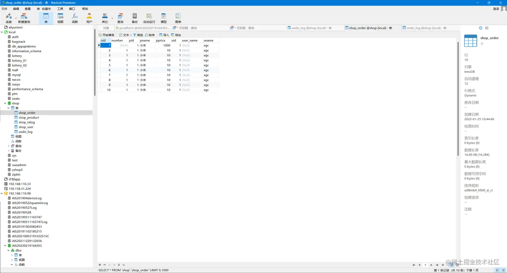The image size is (507, 273).
Task: Click the add record plus icon
Action: click(100, 265)
